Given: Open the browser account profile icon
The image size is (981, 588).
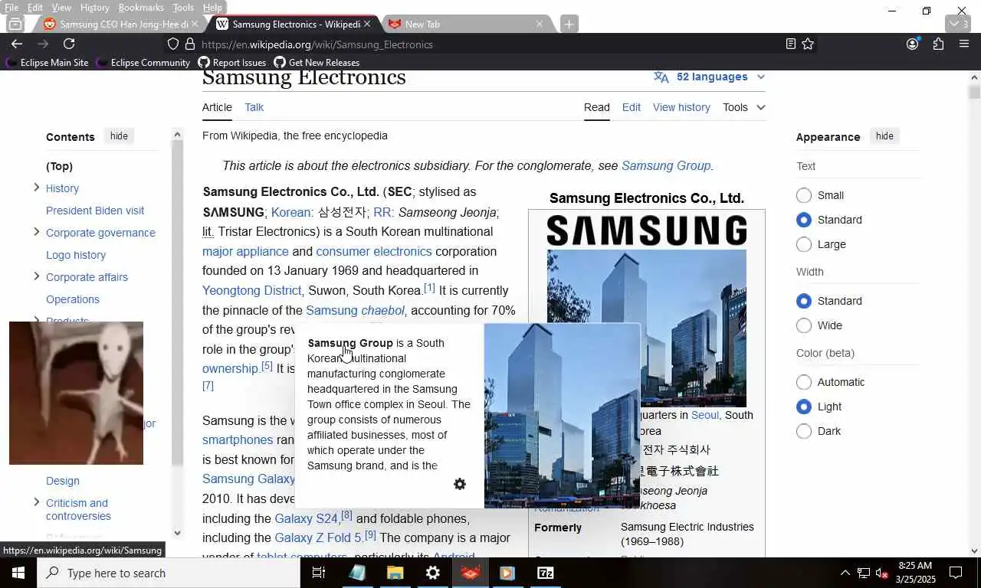Looking at the screenshot, I should click(912, 44).
